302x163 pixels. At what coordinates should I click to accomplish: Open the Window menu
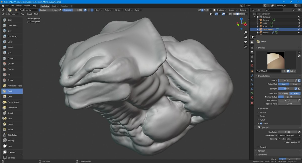[27, 6]
